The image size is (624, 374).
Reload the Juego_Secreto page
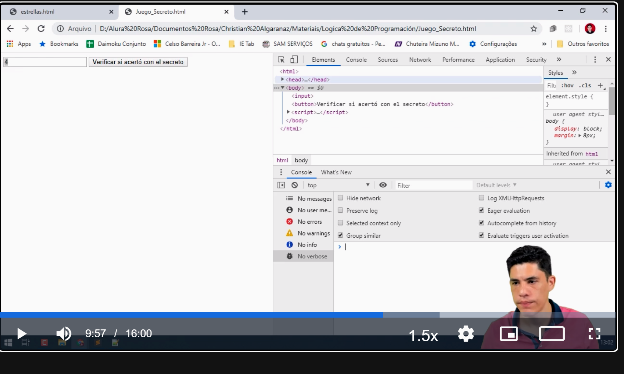(41, 29)
